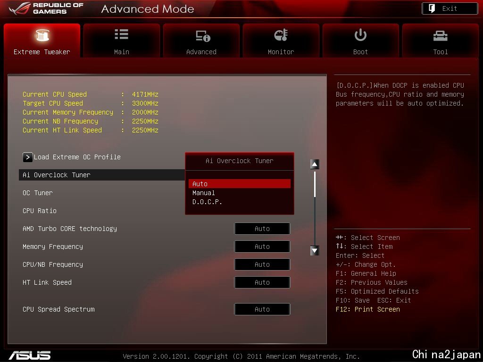Click the Current Memory Frequency 2000MHz value
483x362 pixels.
pos(145,112)
